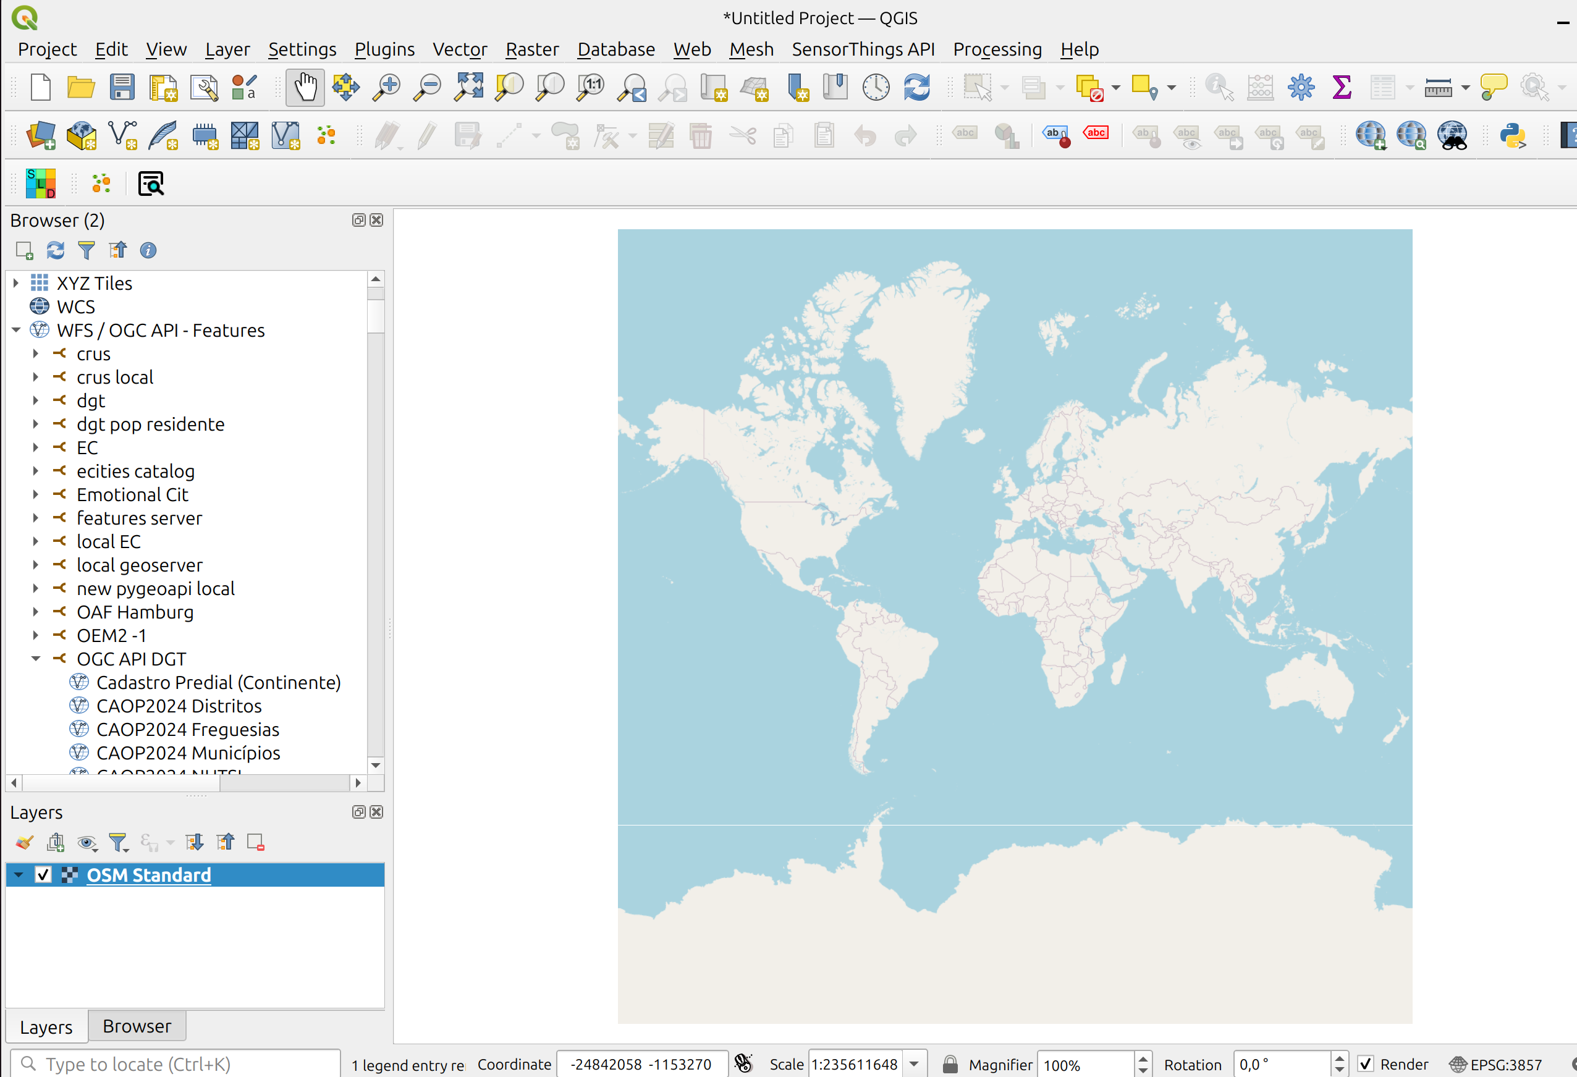Open the Layer menu

(x=227, y=49)
